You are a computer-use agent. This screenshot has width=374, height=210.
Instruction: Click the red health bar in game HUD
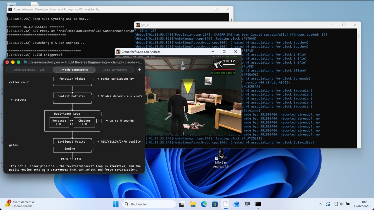pyautogui.click(x=224, y=70)
